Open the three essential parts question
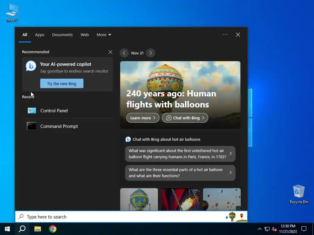This screenshot has width=314, height=235. (180, 173)
